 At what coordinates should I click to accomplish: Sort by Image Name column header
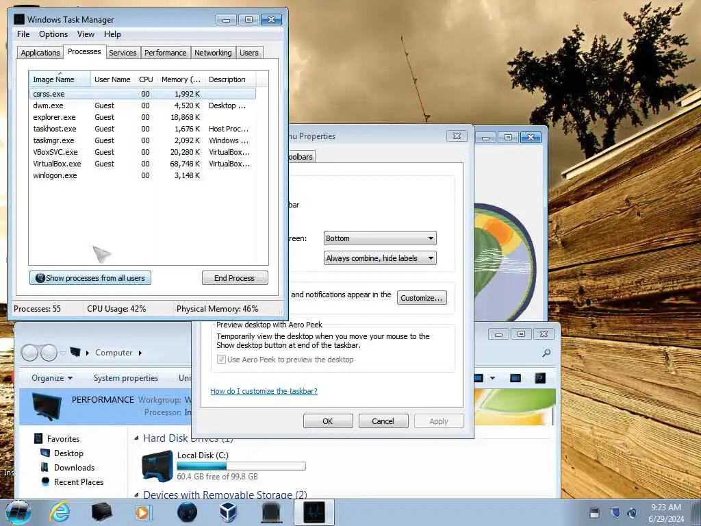coord(60,79)
